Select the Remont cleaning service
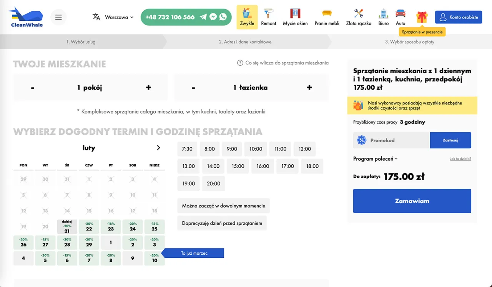 click(269, 17)
